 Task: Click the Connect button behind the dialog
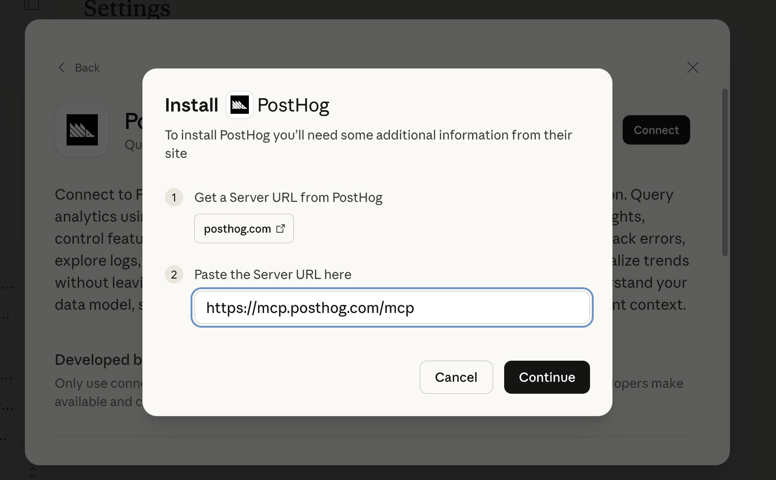coord(656,130)
